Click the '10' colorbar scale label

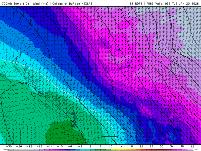click(111, 146)
